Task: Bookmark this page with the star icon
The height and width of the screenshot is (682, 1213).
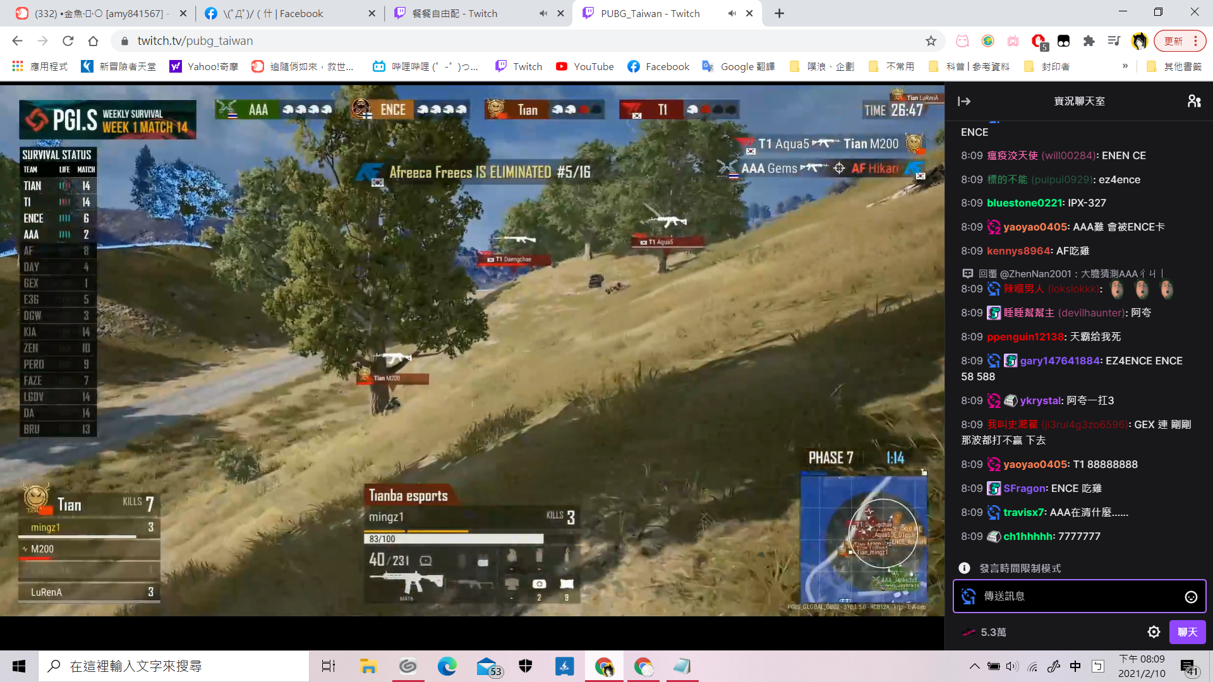Action: pos(931,41)
